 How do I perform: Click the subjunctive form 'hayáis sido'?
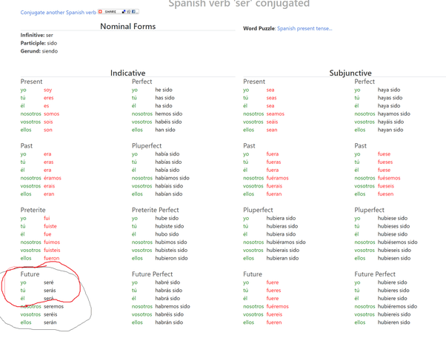(391, 122)
